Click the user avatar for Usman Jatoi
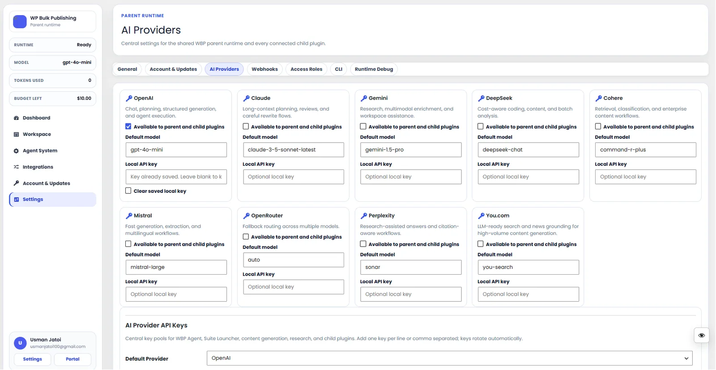 click(x=20, y=343)
